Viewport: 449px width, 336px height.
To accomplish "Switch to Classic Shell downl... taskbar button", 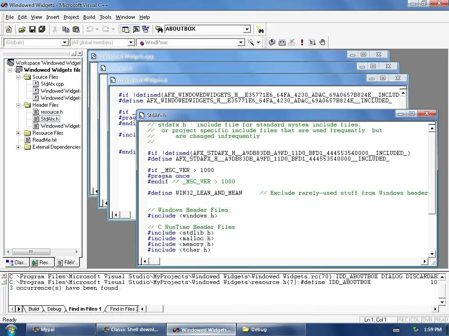I will [131, 330].
